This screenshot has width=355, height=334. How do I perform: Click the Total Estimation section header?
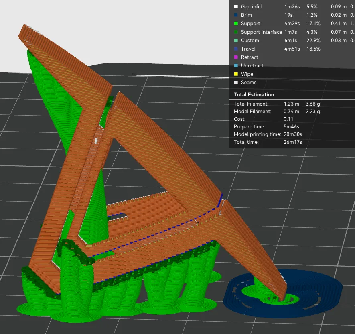pyautogui.click(x=254, y=95)
